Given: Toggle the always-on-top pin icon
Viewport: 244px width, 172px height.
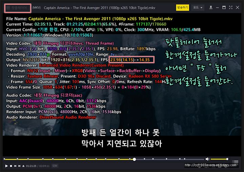Looking at the screenshot, I should pyautogui.click(x=211, y=7).
